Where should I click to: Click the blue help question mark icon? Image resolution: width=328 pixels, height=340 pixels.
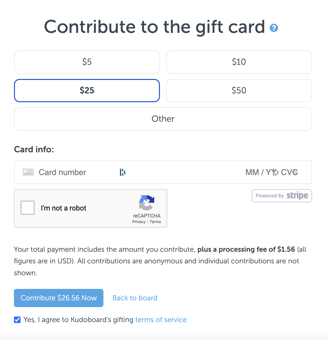coord(274,28)
